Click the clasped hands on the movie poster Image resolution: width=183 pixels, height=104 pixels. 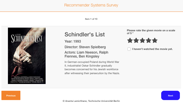click(x=23, y=56)
